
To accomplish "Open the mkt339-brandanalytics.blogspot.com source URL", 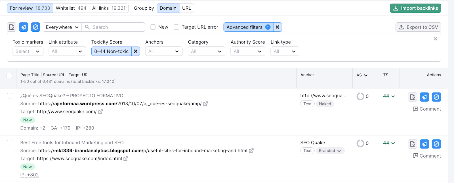I will coord(143,151).
